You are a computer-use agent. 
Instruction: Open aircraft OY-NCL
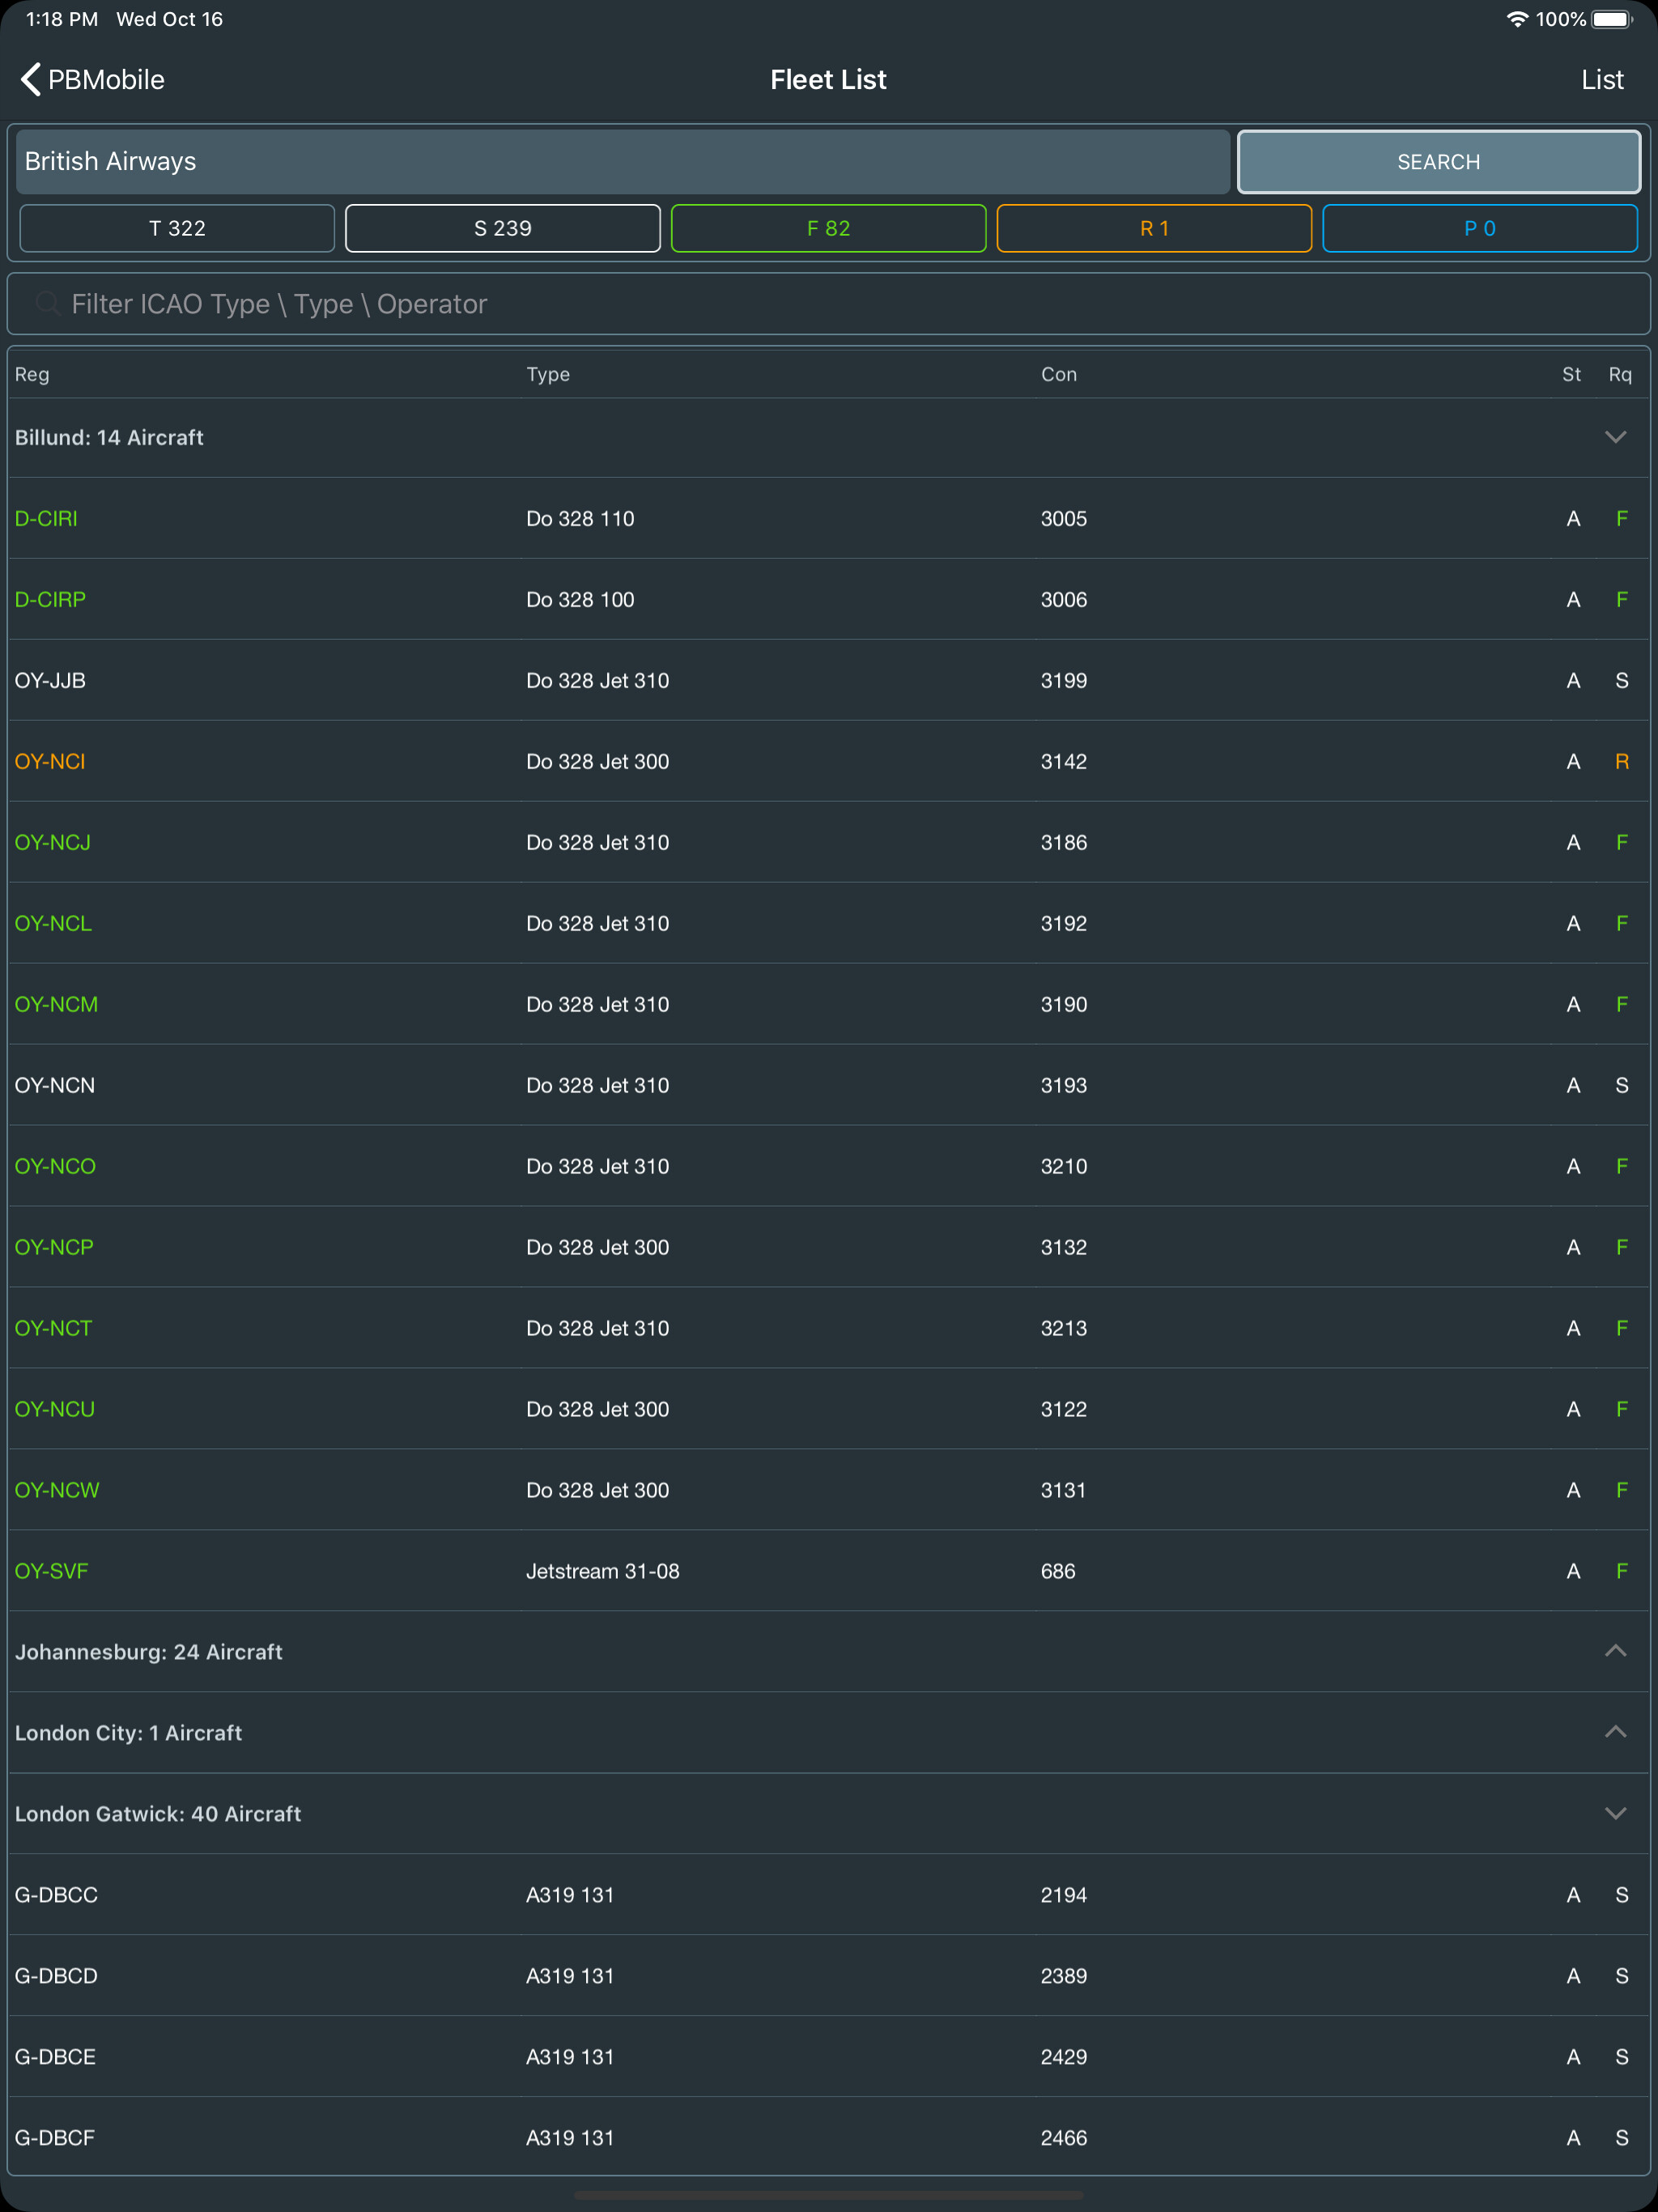[x=829, y=924]
